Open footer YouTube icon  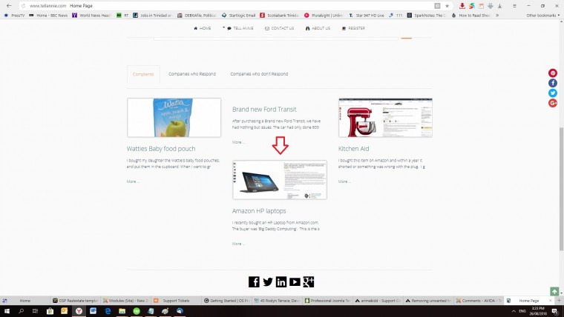coord(295,281)
